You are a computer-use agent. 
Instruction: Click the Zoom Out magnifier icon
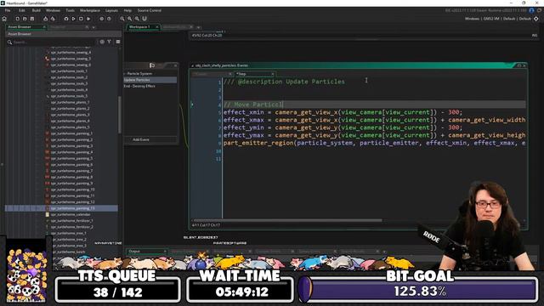click(122, 19)
